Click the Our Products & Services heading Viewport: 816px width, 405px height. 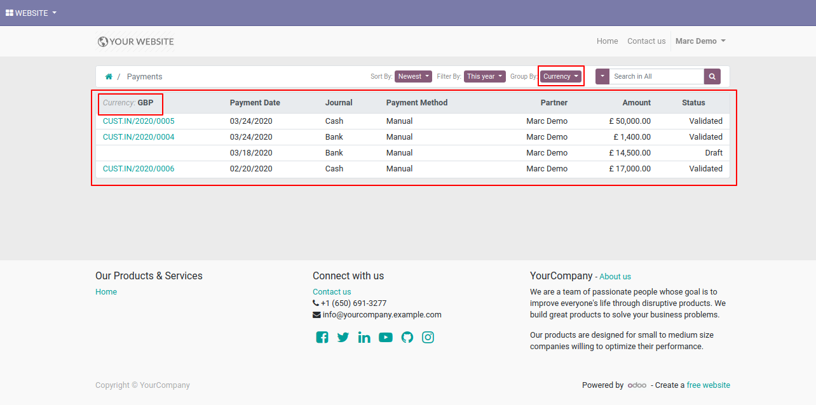pyautogui.click(x=149, y=276)
